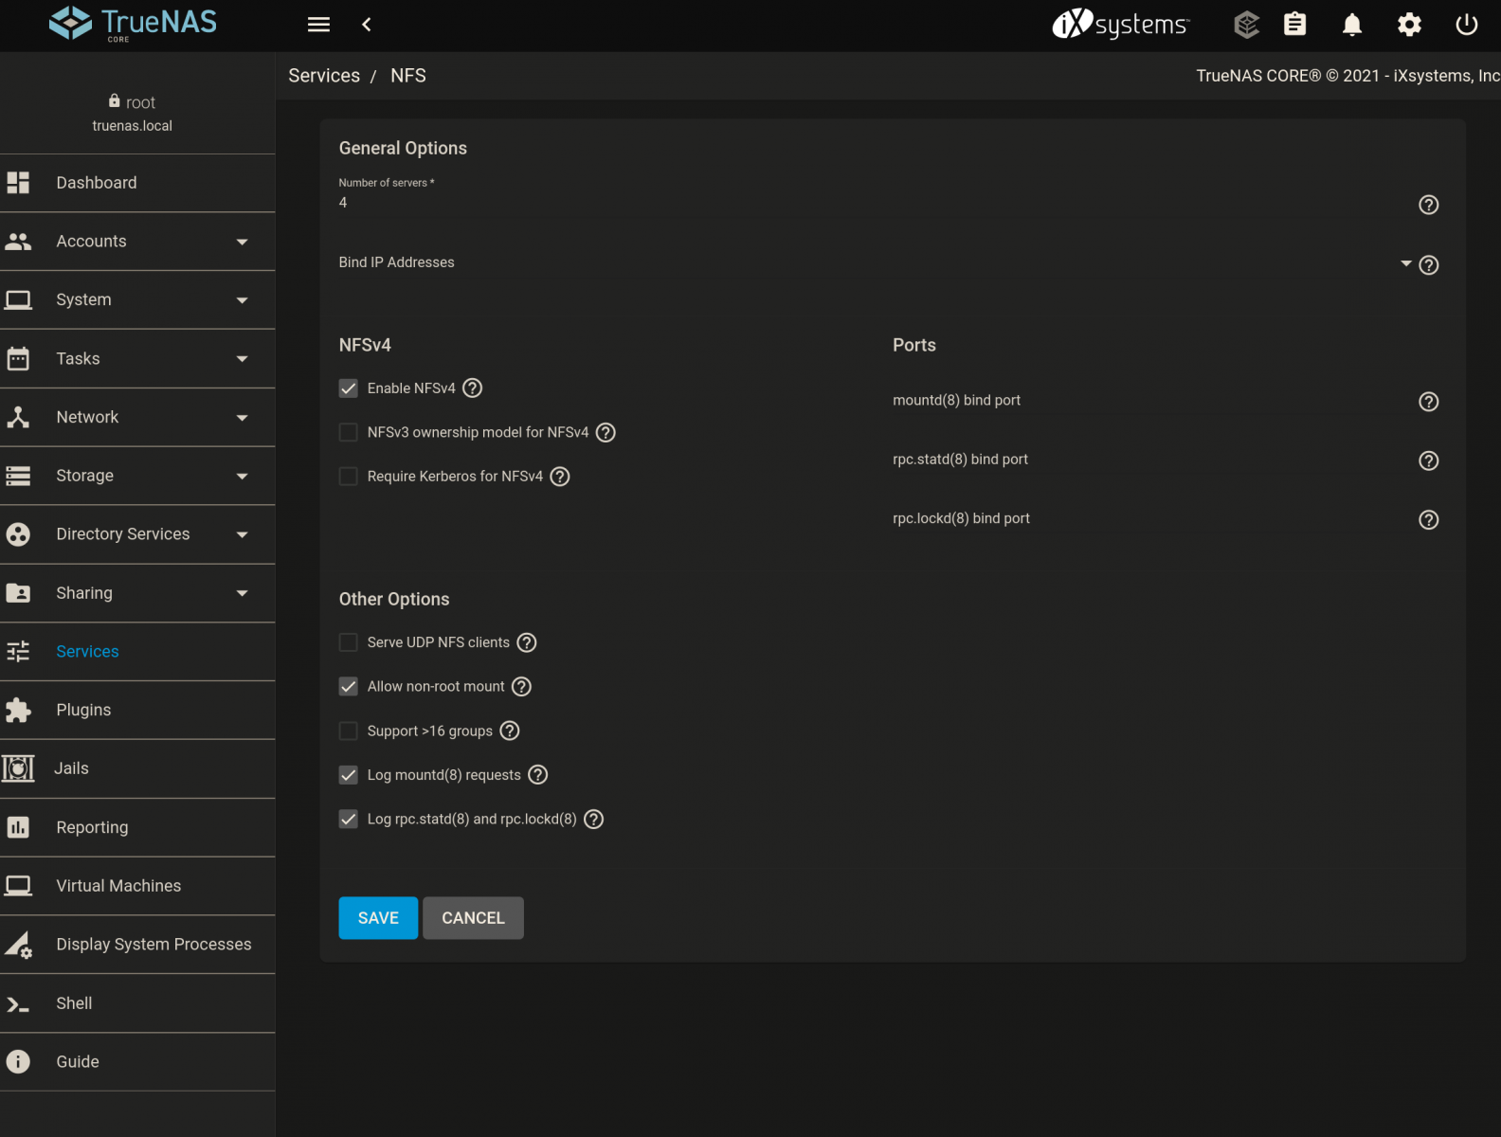
Task: Enable Support >16 groups
Action: point(349,731)
